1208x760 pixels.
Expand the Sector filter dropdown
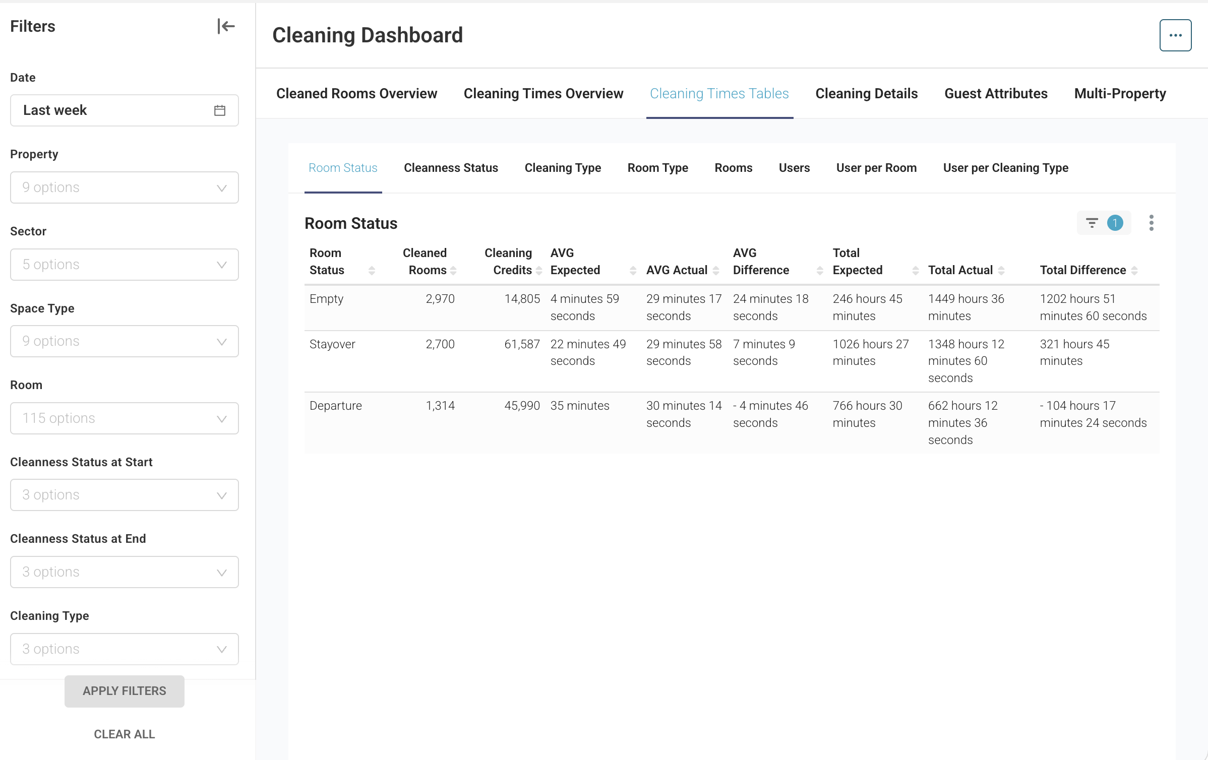coord(125,265)
